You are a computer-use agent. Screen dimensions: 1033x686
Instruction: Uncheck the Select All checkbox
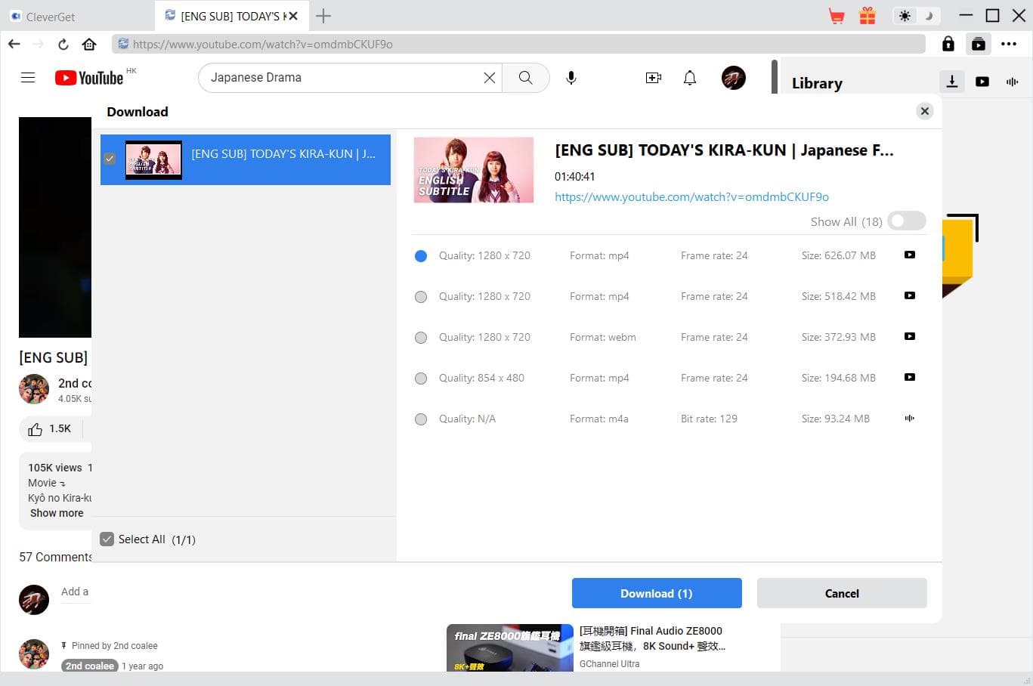107,539
